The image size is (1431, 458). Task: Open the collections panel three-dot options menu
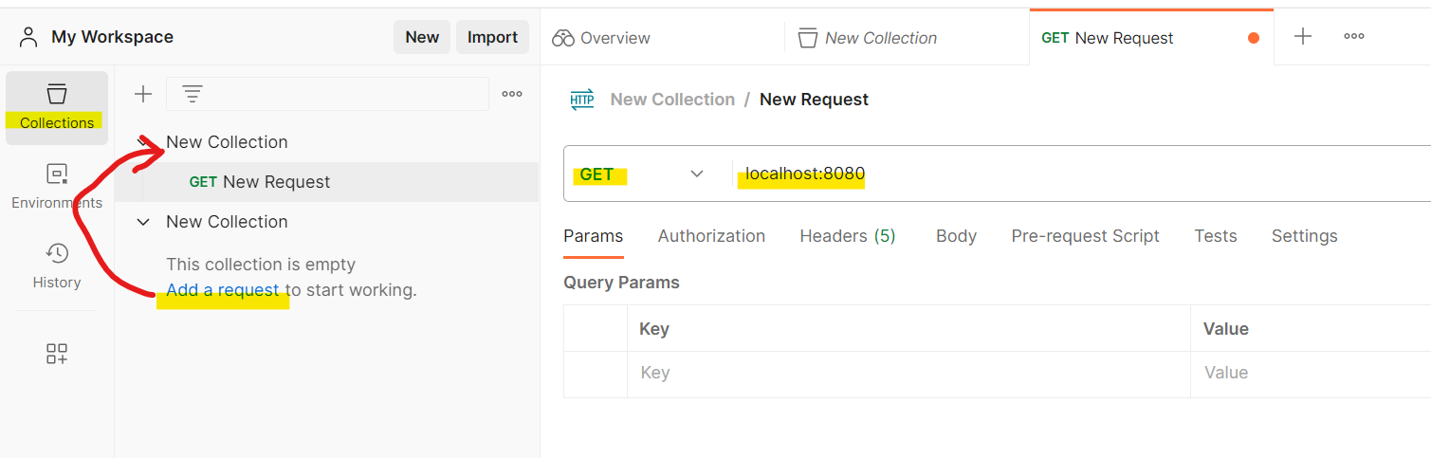click(512, 94)
